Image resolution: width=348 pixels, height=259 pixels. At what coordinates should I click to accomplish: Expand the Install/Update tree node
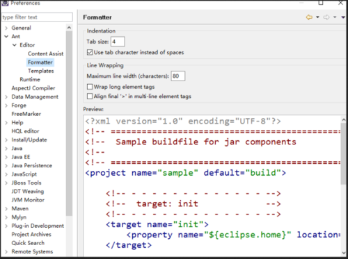click(6, 140)
